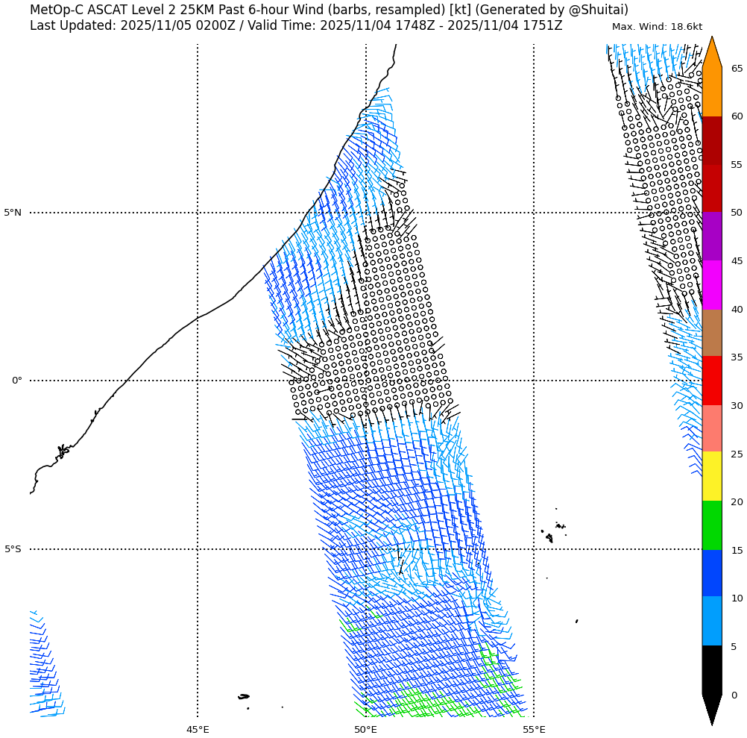Click the 55°E longitude axis label
747x738 pixels.
(534, 729)
